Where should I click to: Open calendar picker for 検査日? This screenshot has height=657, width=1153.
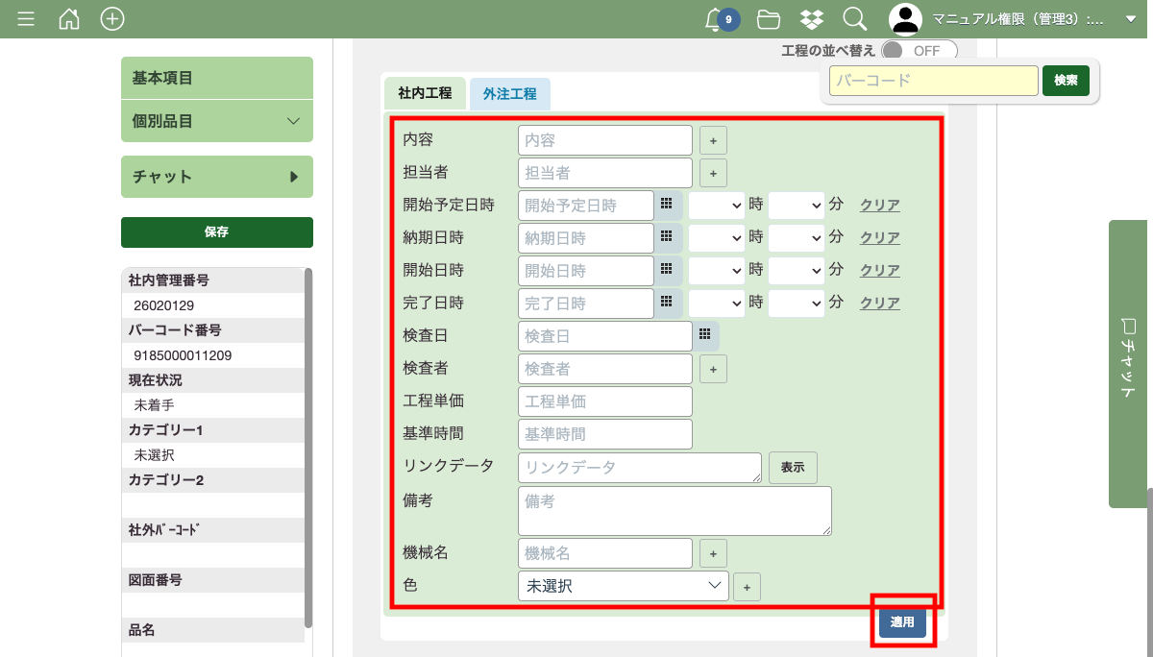pos(704,335)
